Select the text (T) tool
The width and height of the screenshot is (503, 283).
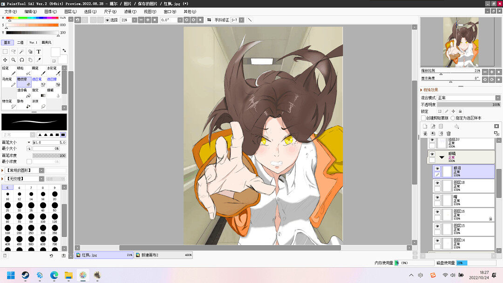point(39,52)
